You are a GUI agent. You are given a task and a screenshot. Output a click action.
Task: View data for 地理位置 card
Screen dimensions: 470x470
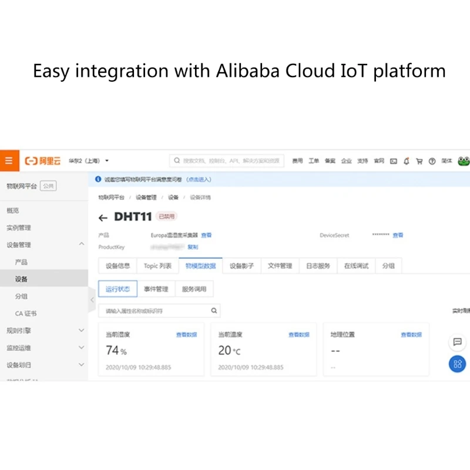(411, 334)
